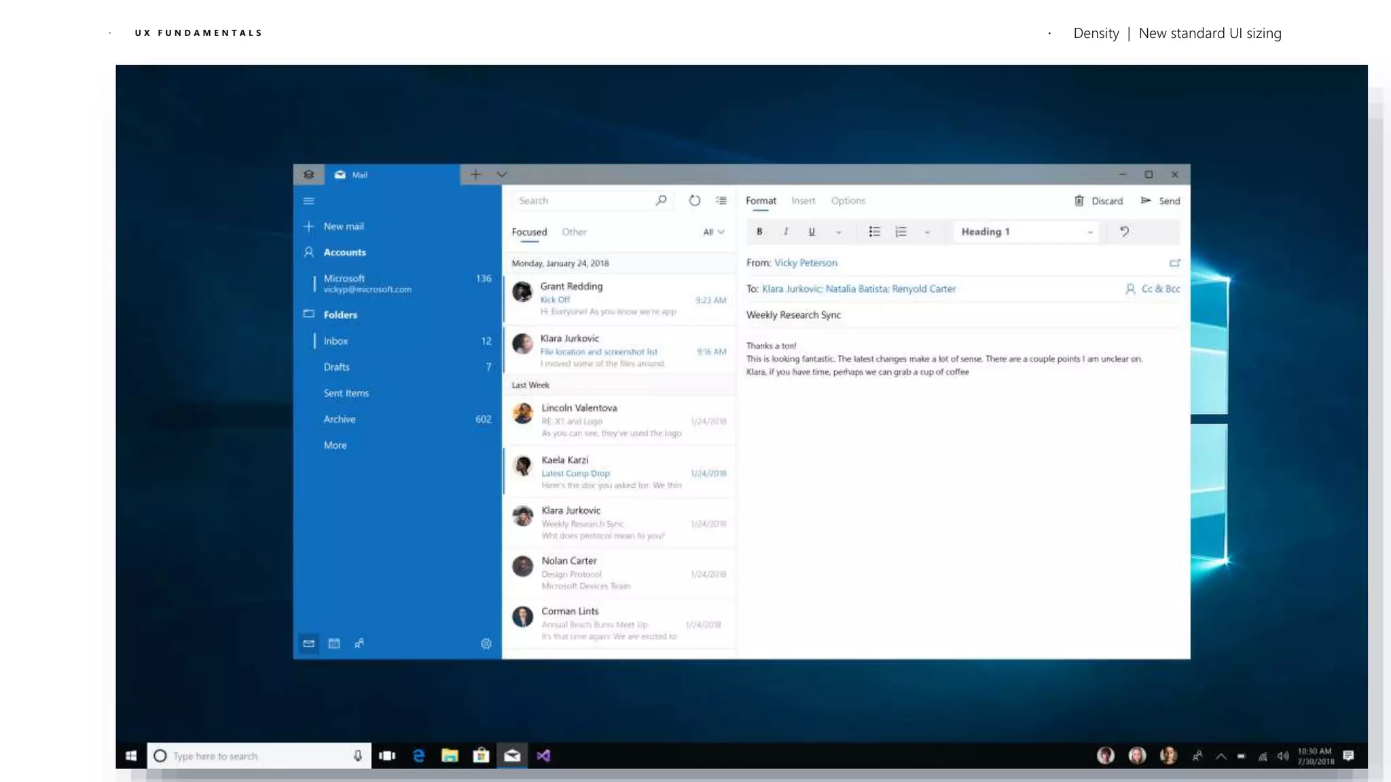This screenshot has width=1391, height=782.
Task: Open Calendar icon in sidebar bottom
Action: [334, 644]
